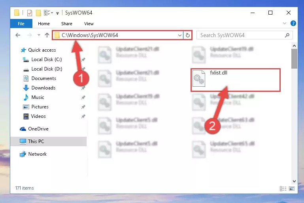Click the pin icon next to Music

tap(83, 97)
